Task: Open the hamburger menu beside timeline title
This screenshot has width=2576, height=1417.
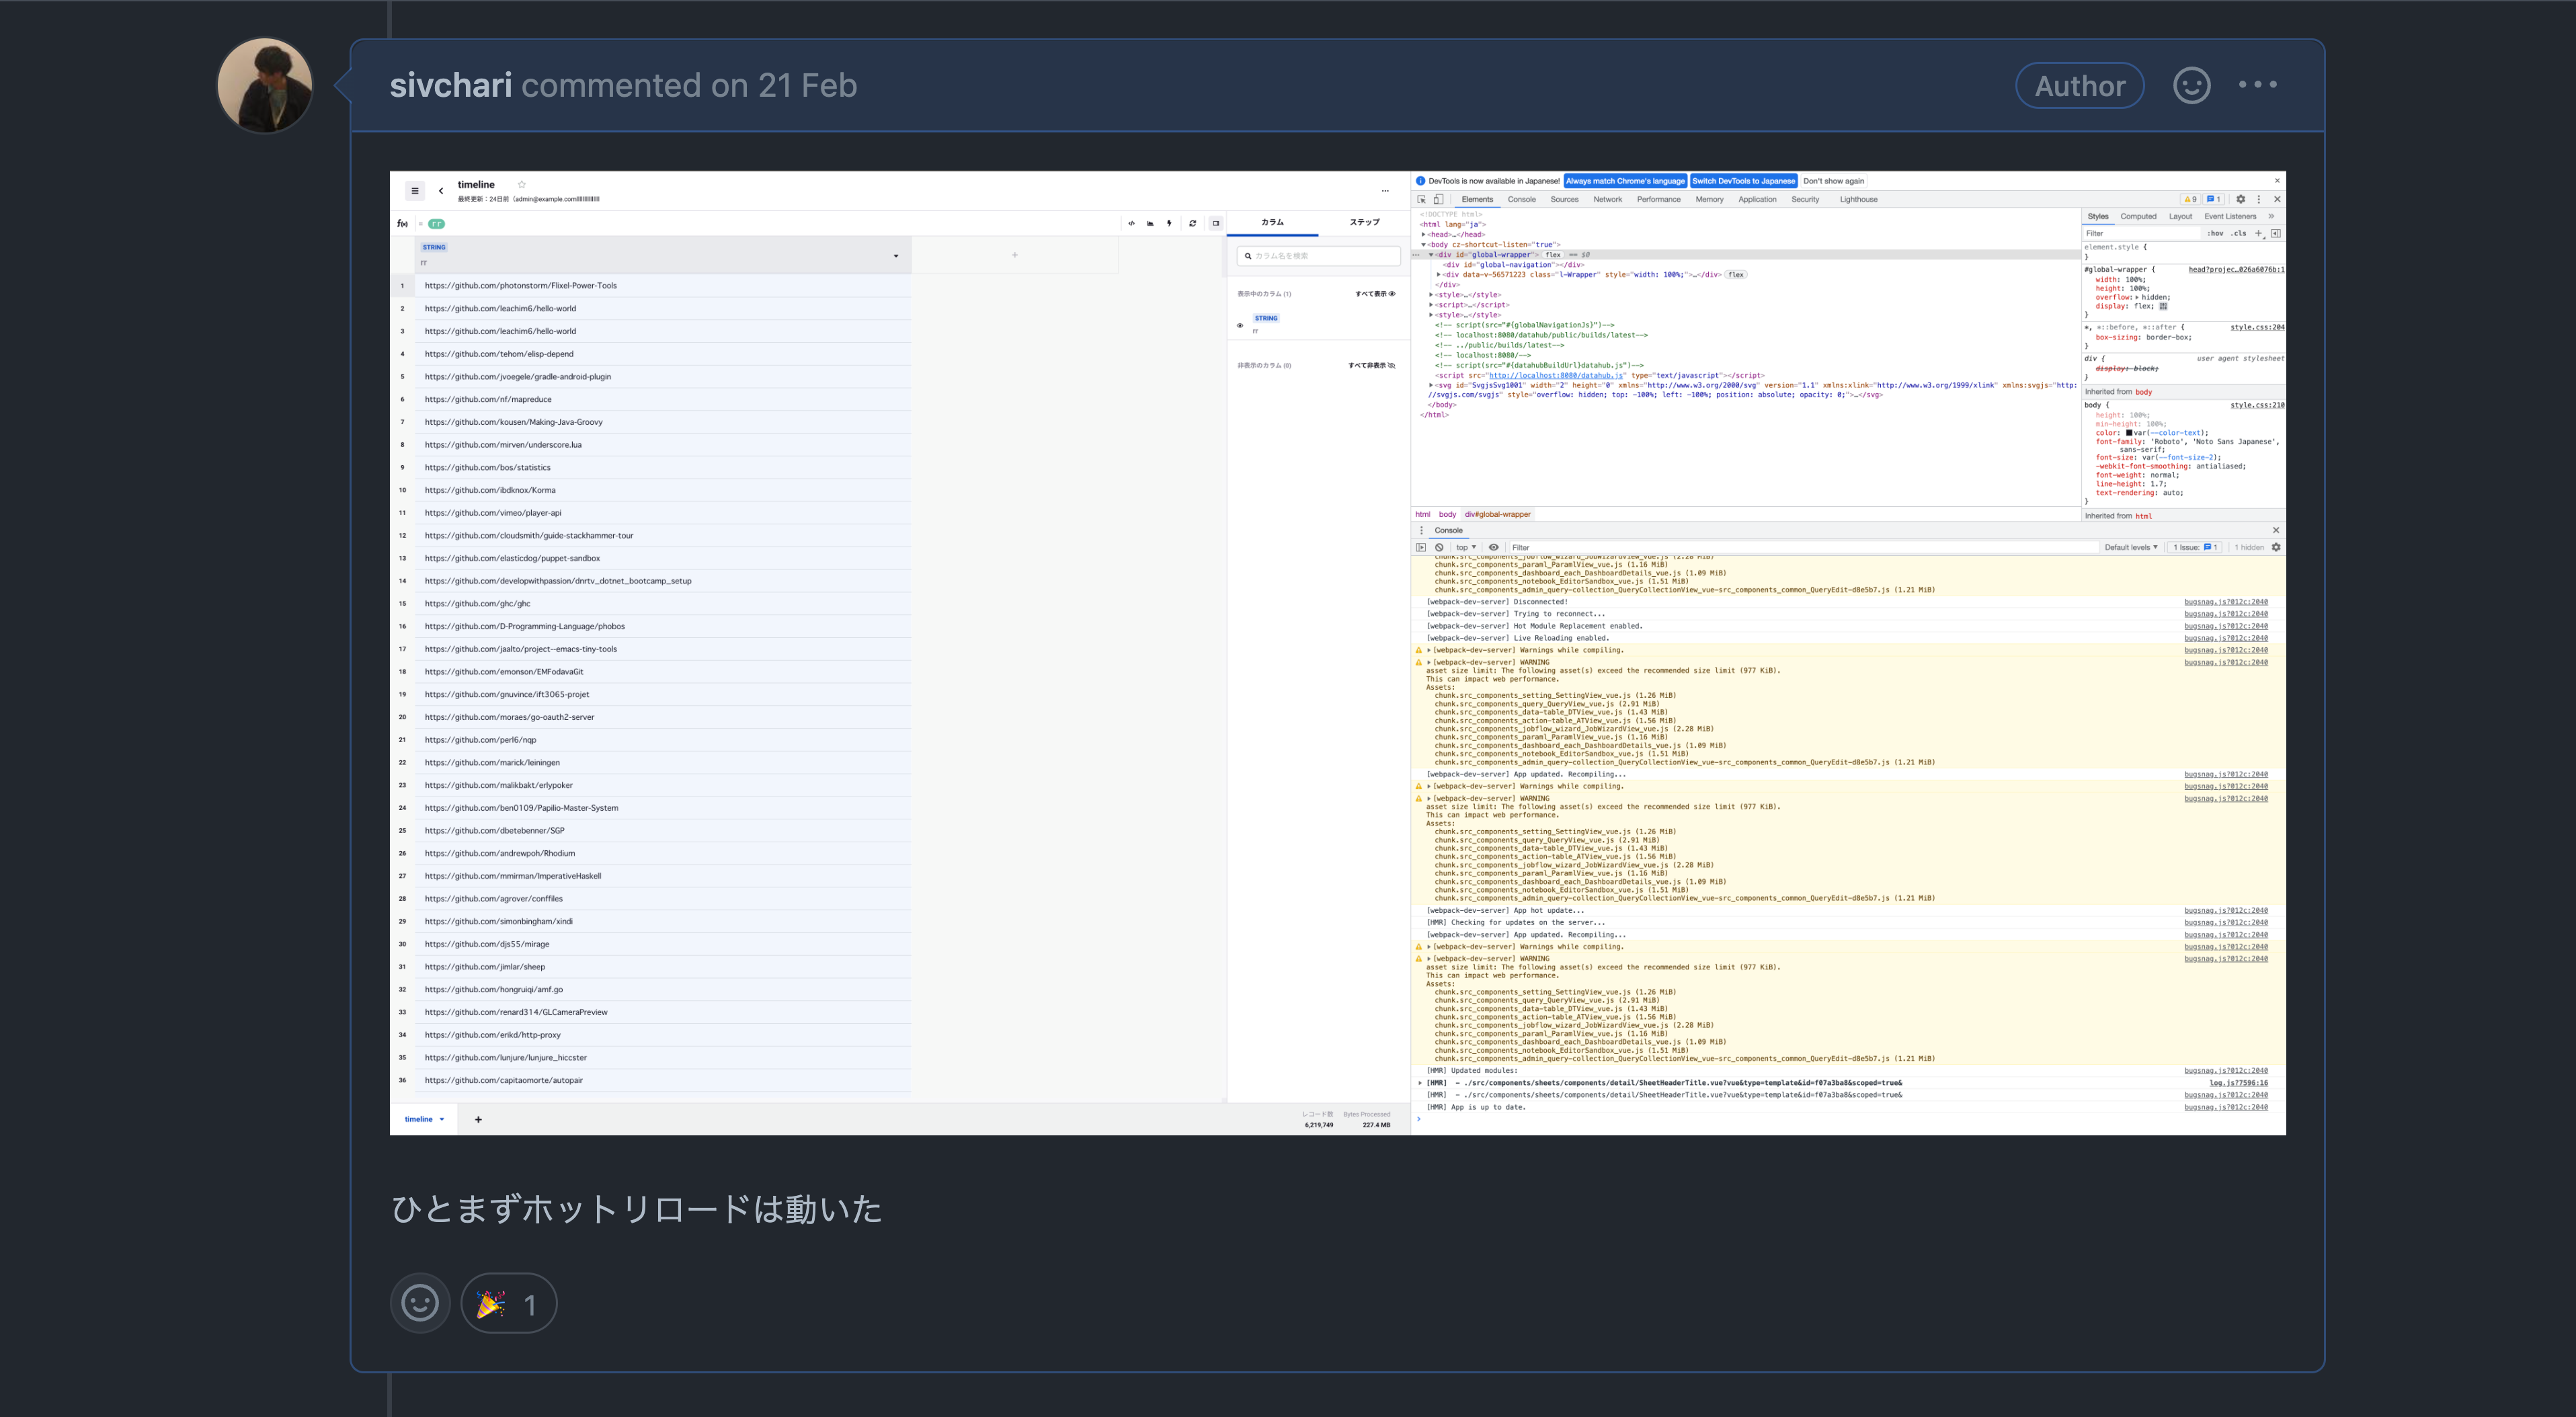Action: point(414,190)
